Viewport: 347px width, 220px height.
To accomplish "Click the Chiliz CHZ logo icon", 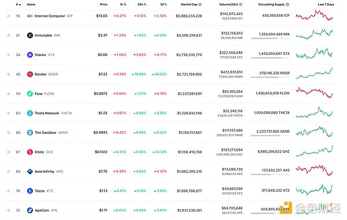I will click(x=30, y=152).
